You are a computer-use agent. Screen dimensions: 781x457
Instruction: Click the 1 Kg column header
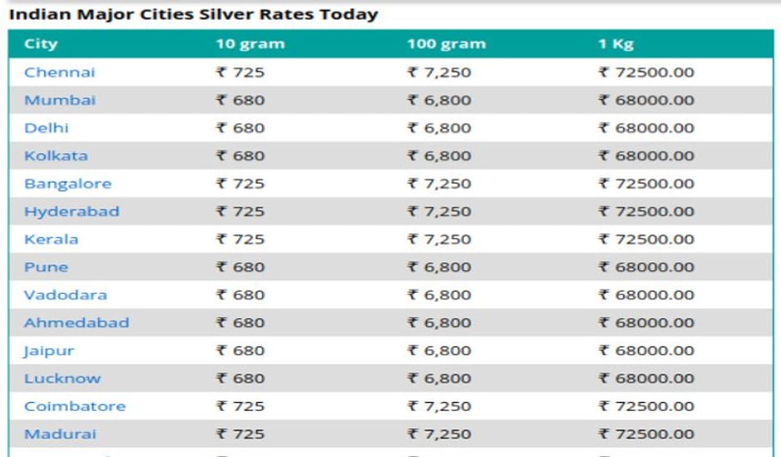click(616, 44)
